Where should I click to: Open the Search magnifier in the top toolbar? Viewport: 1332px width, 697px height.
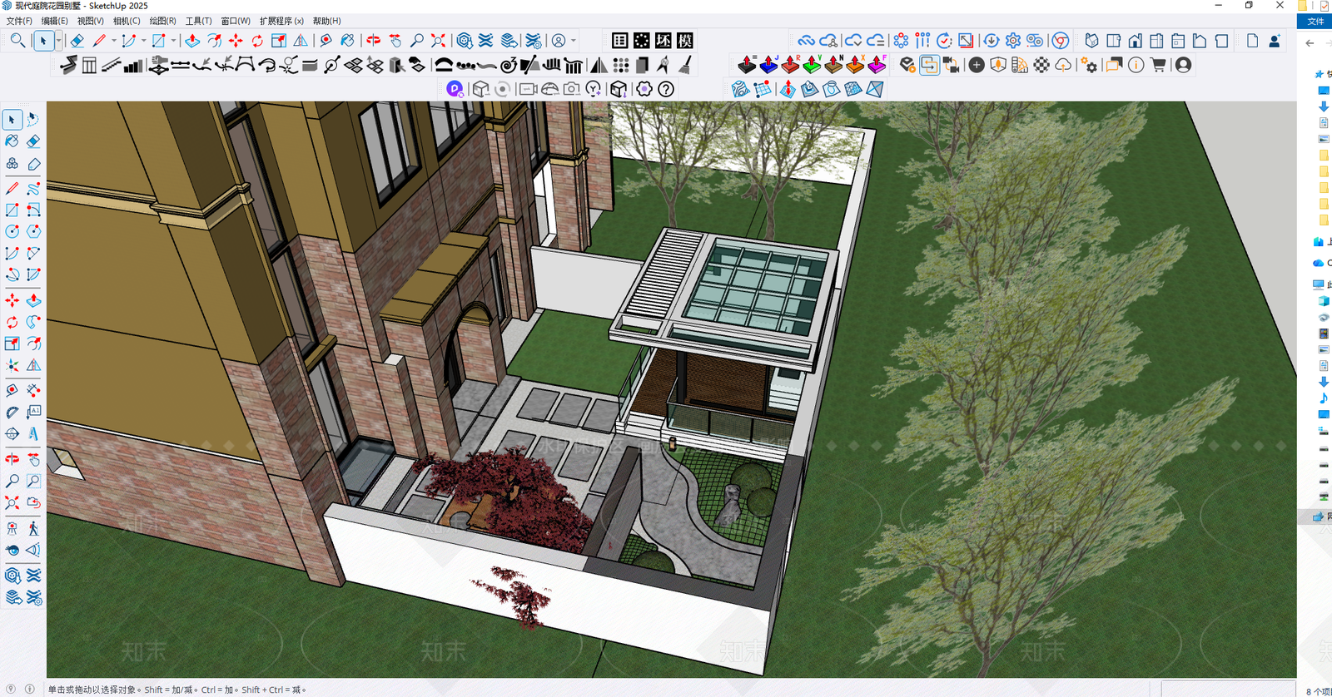(17, 40)
